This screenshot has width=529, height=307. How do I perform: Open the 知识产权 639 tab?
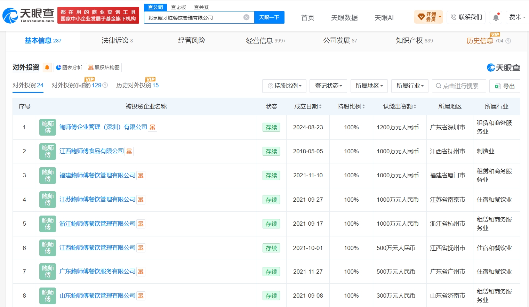[x=414, y=41]
